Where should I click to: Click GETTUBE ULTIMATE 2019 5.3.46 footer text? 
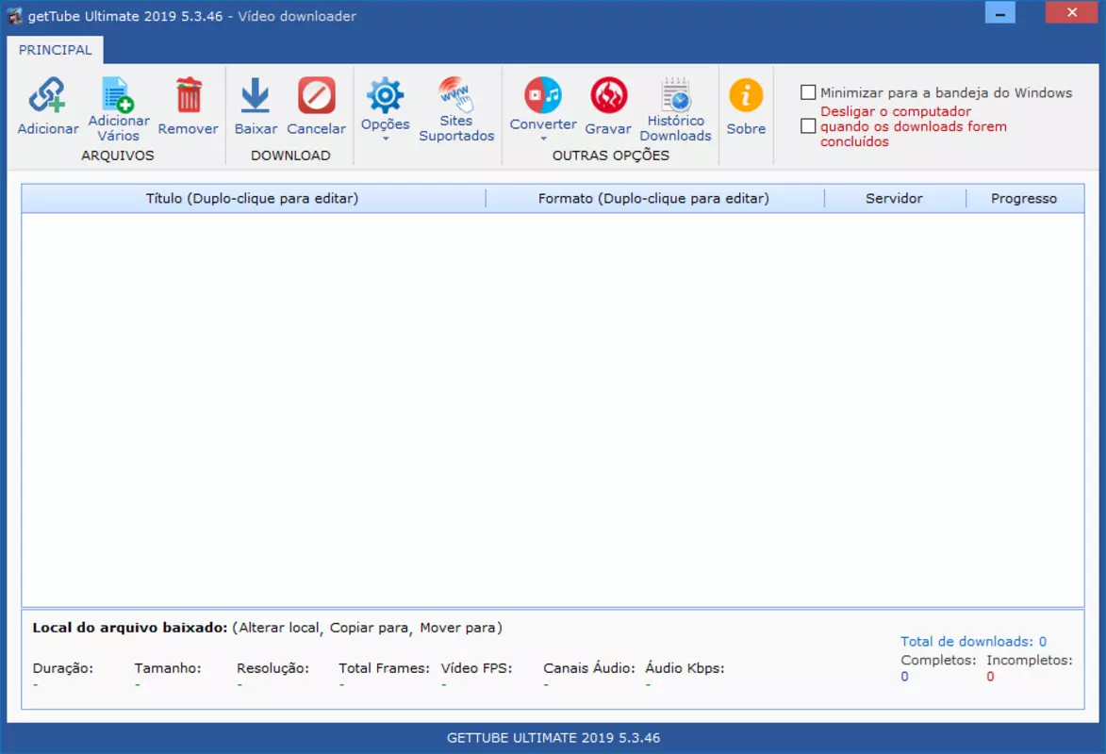point(553,738)
